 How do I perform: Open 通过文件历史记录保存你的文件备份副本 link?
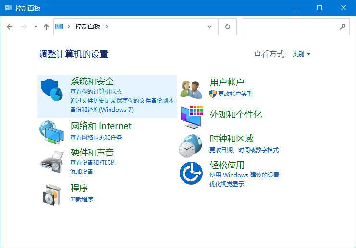122,100
